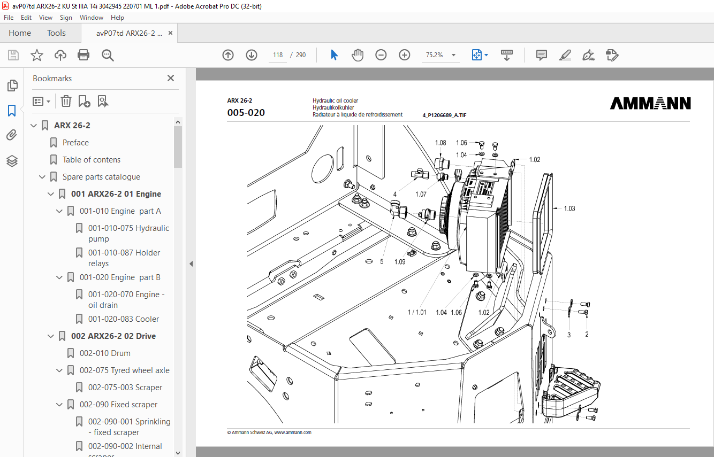714x457 pixels.
Task: Open the Edit menu
Action: coord(26,18)
